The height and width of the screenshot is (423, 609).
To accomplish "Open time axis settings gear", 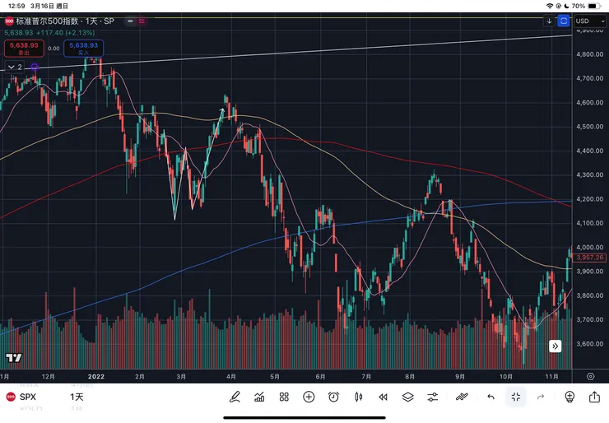I will [590, 376].
